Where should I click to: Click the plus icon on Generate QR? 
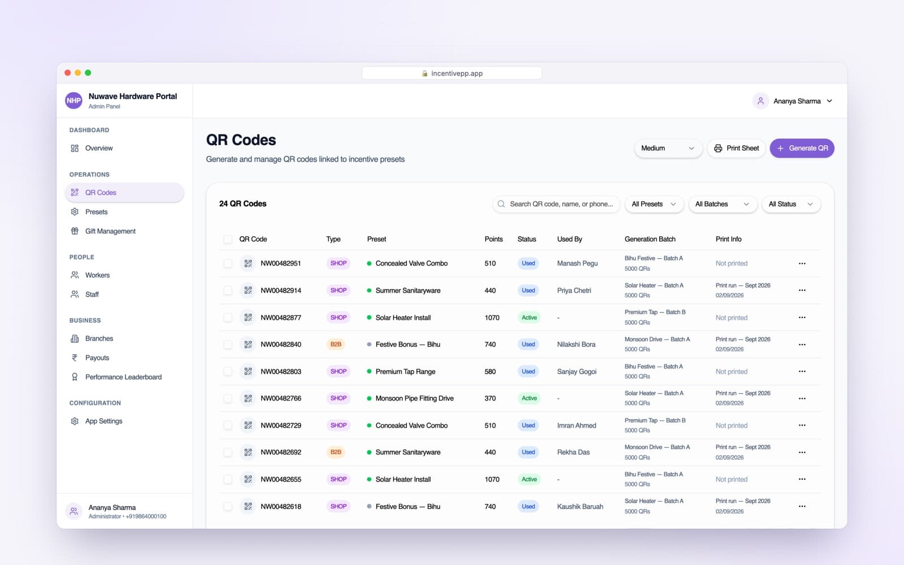pos(780,148)
